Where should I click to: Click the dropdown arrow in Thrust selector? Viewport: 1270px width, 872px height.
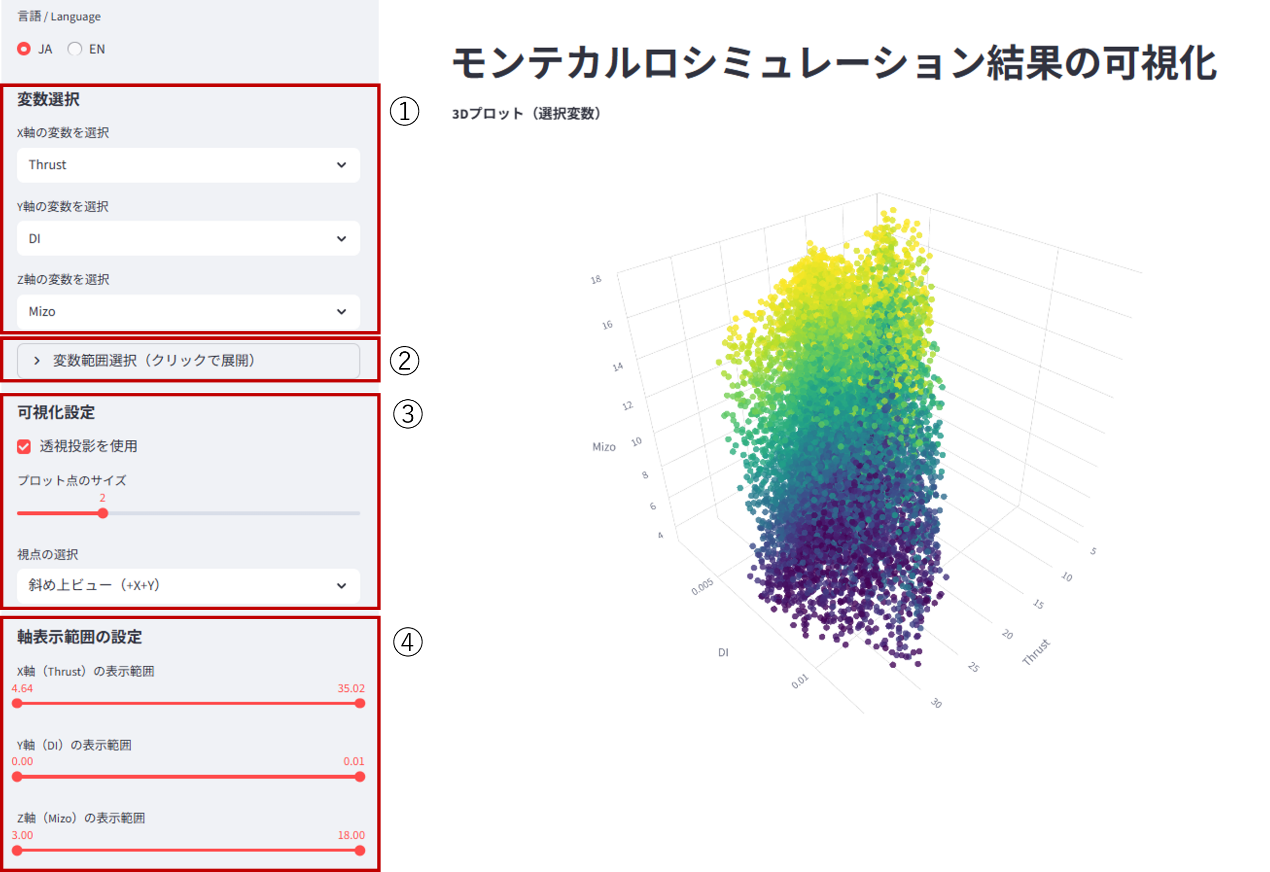(341, 165)
